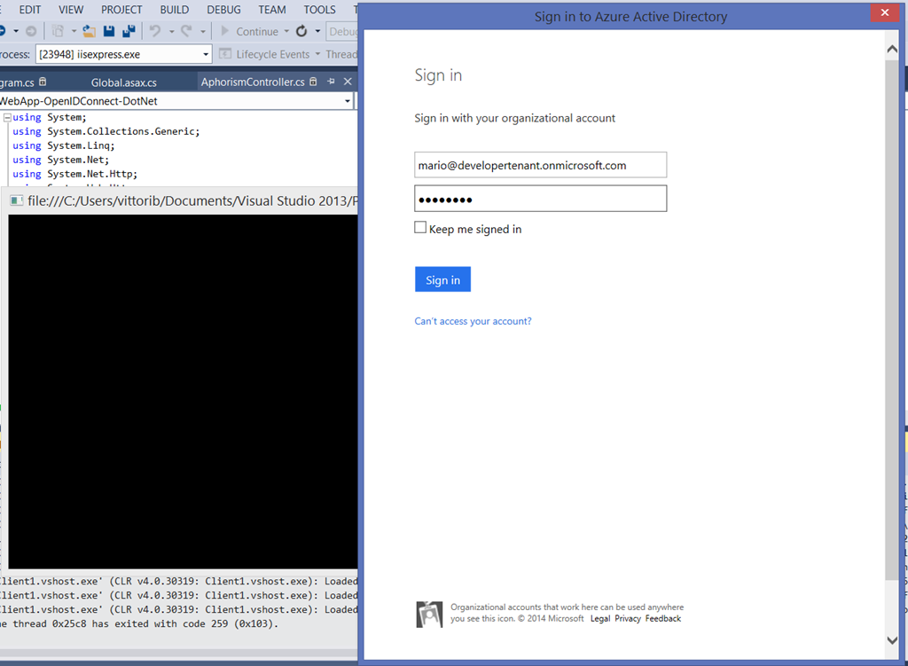
Task: Click the black console window area
Action: coord(183,391)
